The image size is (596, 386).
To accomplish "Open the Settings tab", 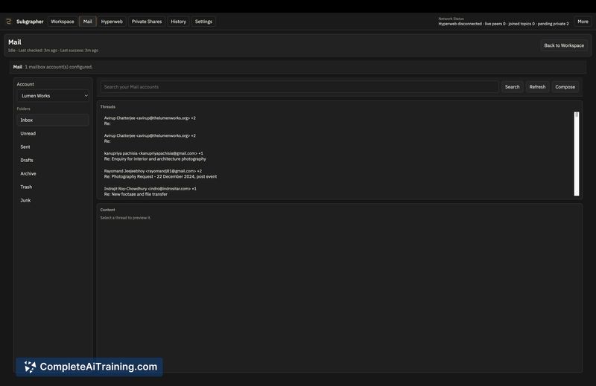I will pyautogui.click(x=203, y=22).
